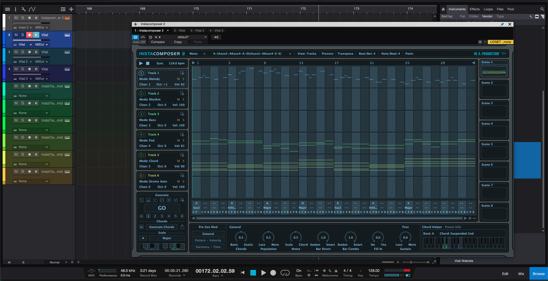Click Track 4 drag-to-export icon

[x=182, y=135]
